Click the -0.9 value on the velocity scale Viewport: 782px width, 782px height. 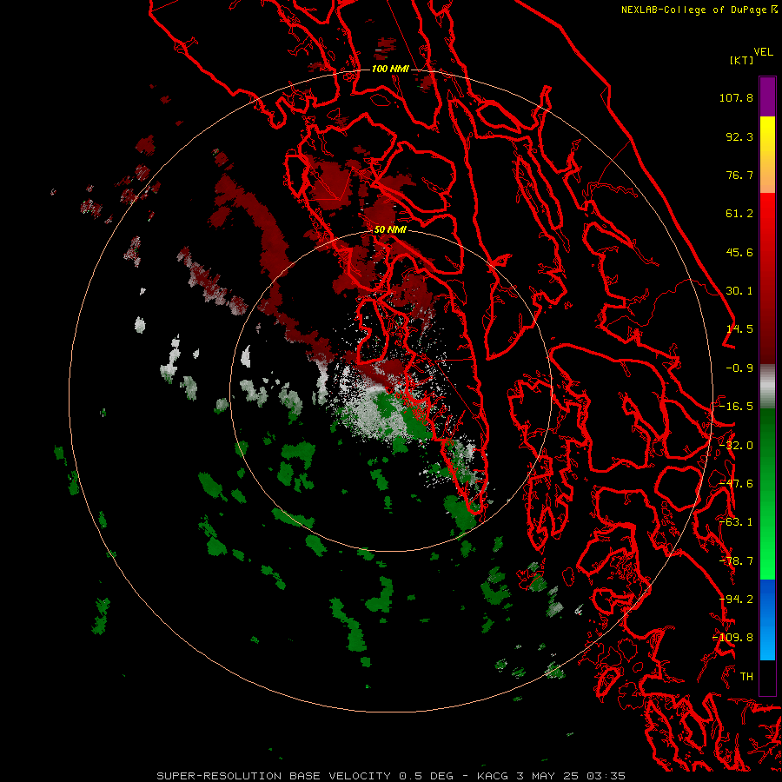tap(739, 368)
